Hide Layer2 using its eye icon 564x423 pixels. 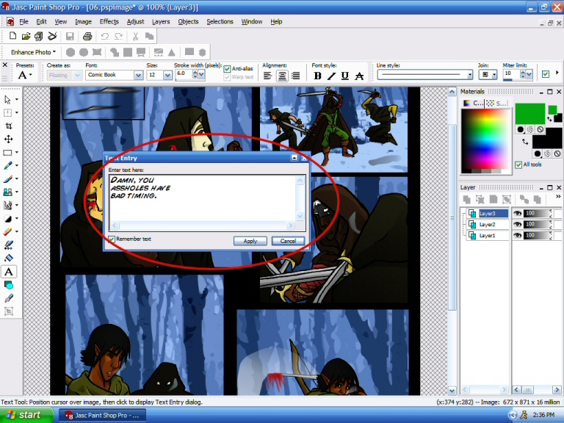pyautogui.click(x=517, y=224)
